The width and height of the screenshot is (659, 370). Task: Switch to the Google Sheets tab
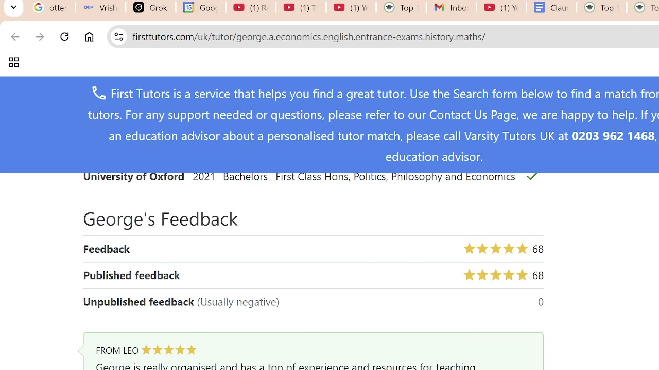pyautogui.click(x=200, y=8)
